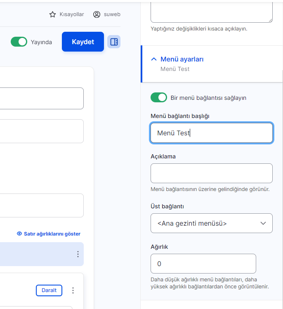
Task: Click the Kısayollar star icon
Action: [x=52, y=14]
